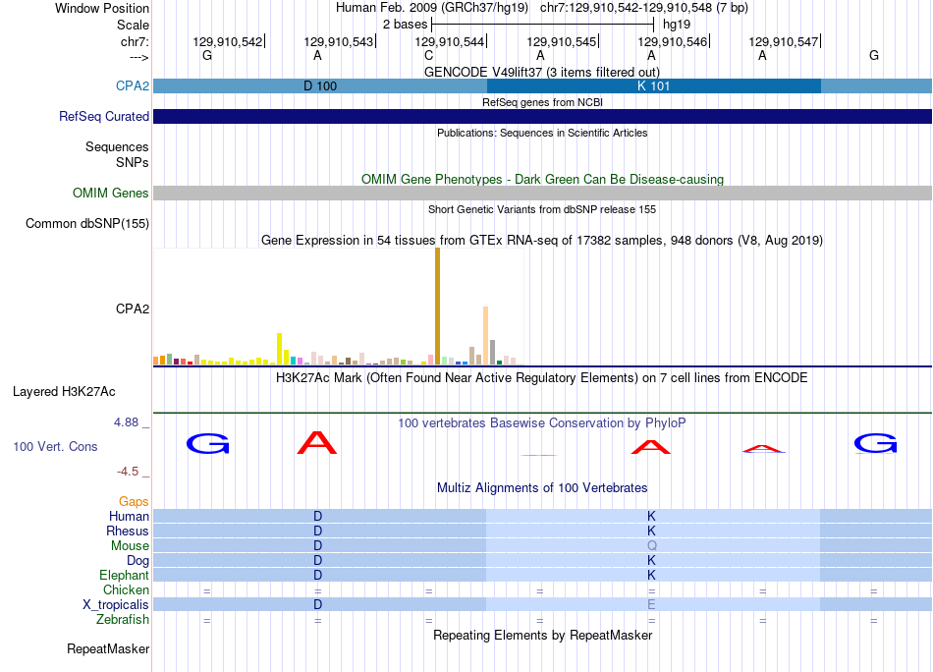Click the peach-colored GTEx expression bar

click(x=485, y=335)
